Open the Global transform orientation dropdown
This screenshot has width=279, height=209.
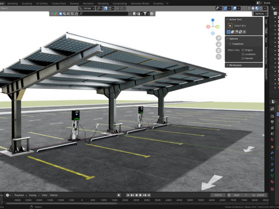tap(87, 8)
